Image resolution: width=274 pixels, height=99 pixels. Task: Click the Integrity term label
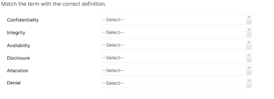(16, 33)
